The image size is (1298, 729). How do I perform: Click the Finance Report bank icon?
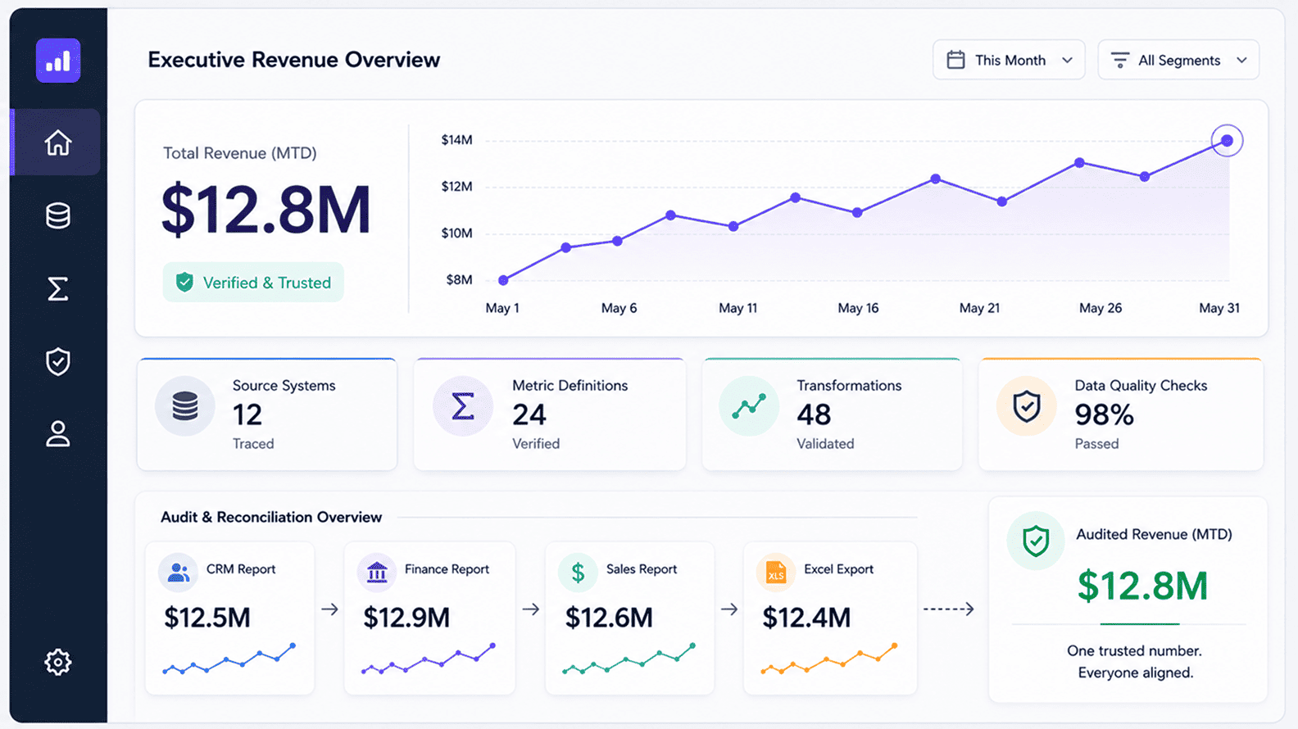tap(377, 573)
